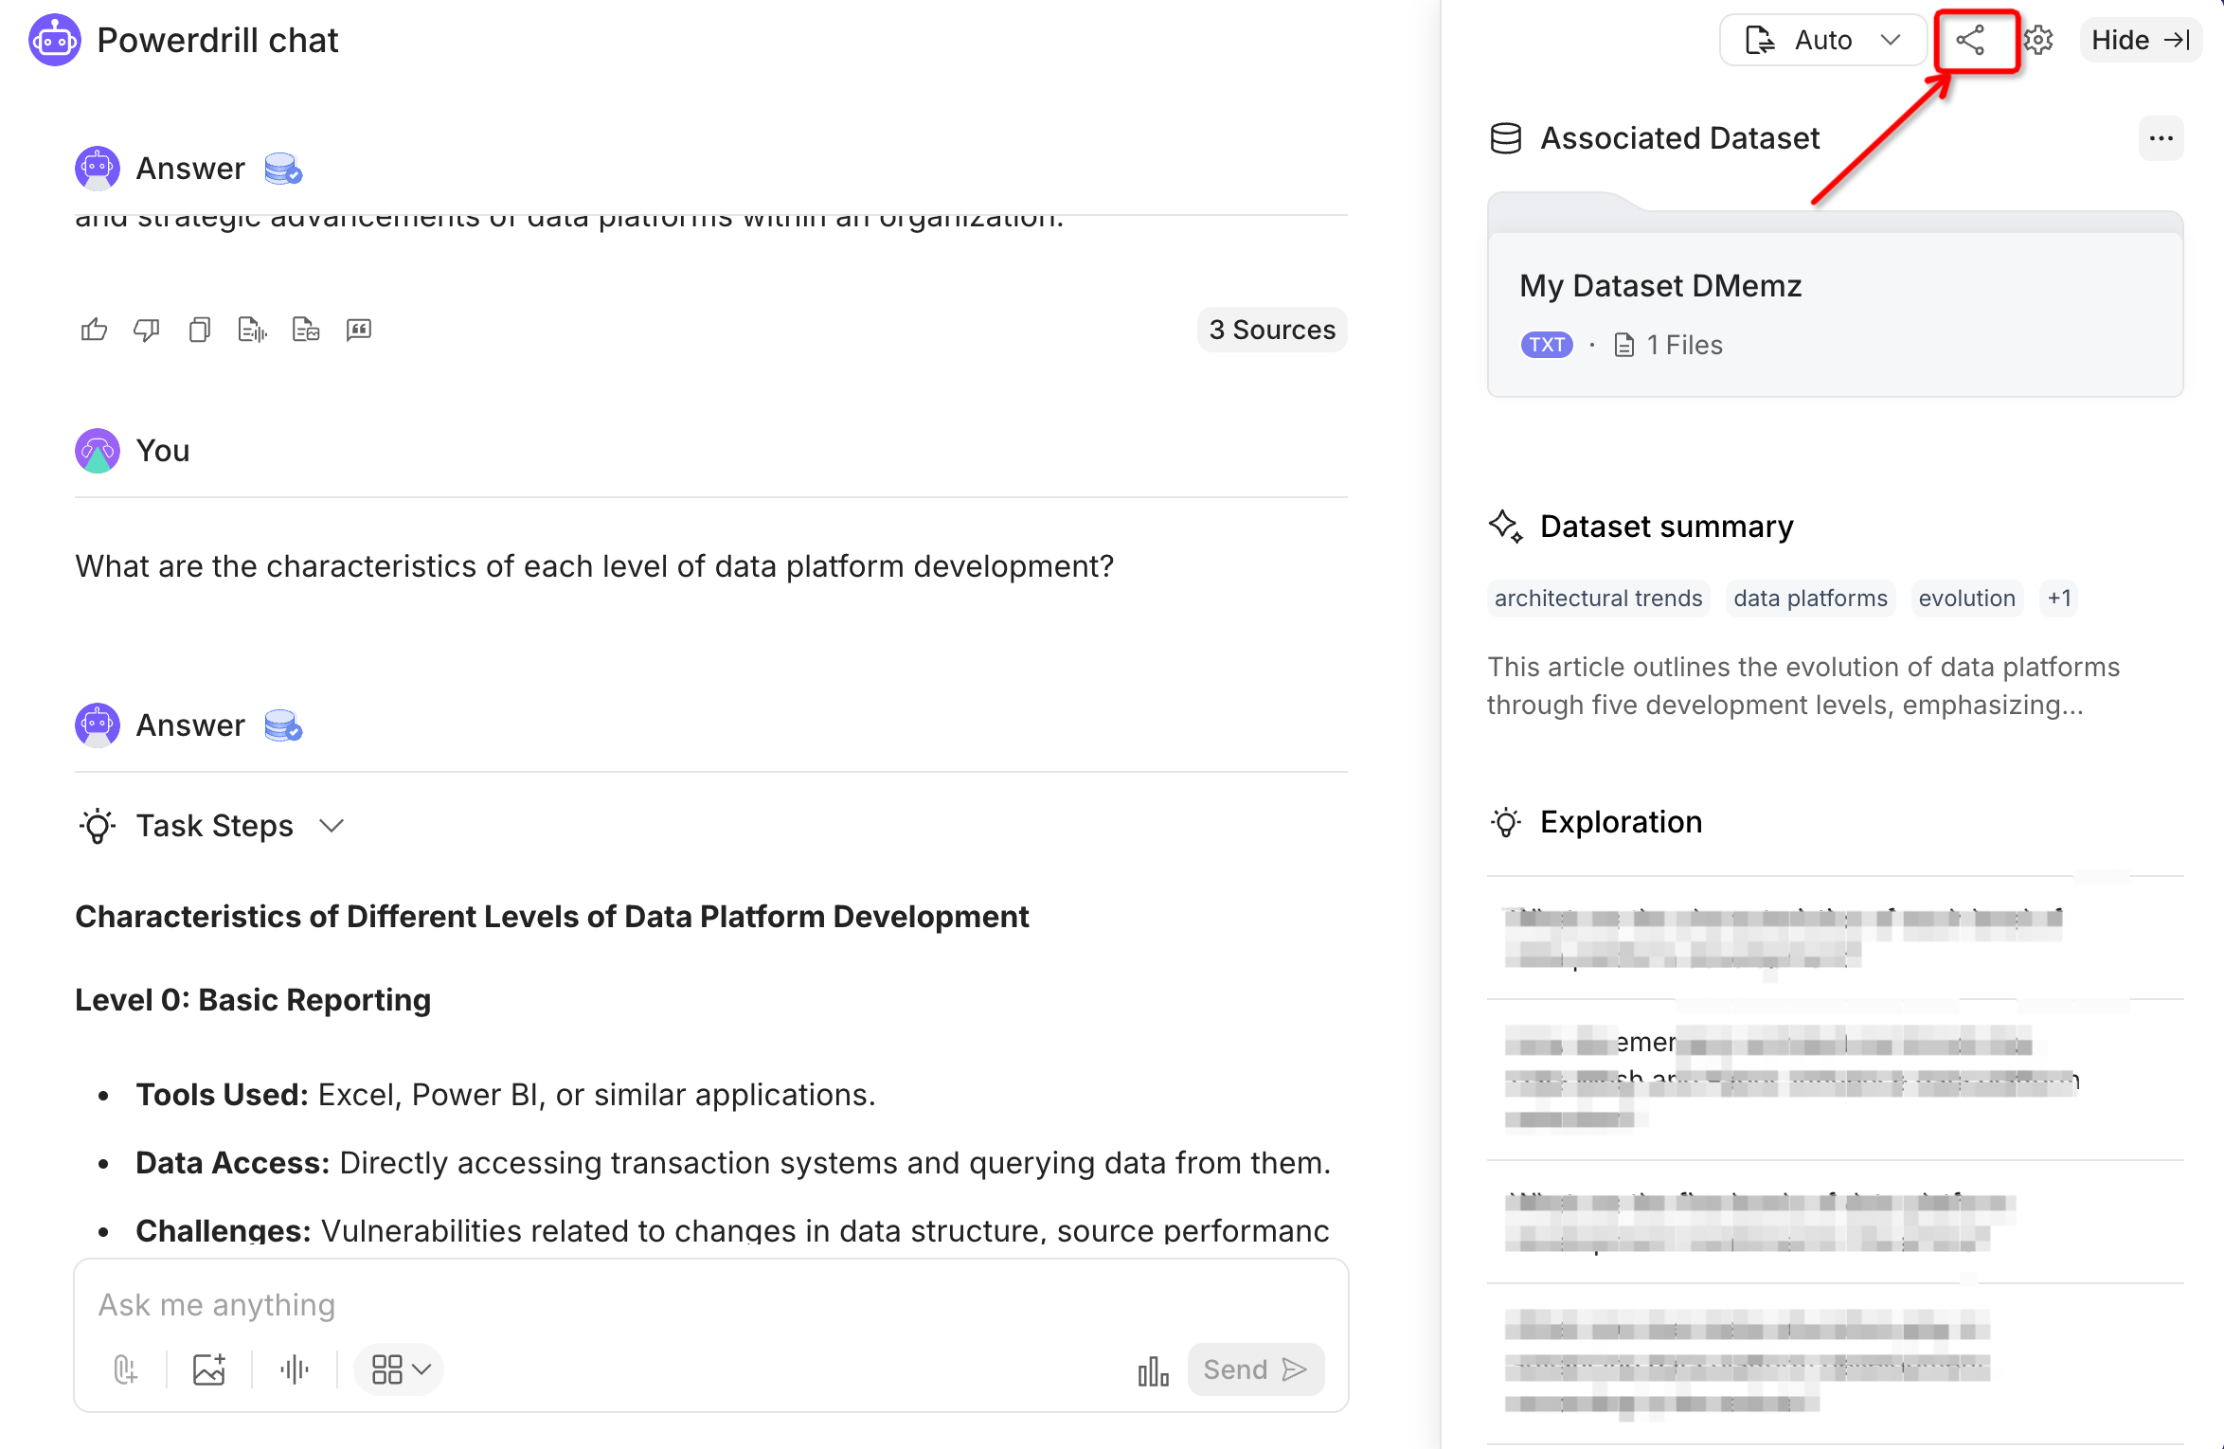
Task: Open the grid apps dropdown in input bar
Action: pyautogui.click(x=400, y=1369)
